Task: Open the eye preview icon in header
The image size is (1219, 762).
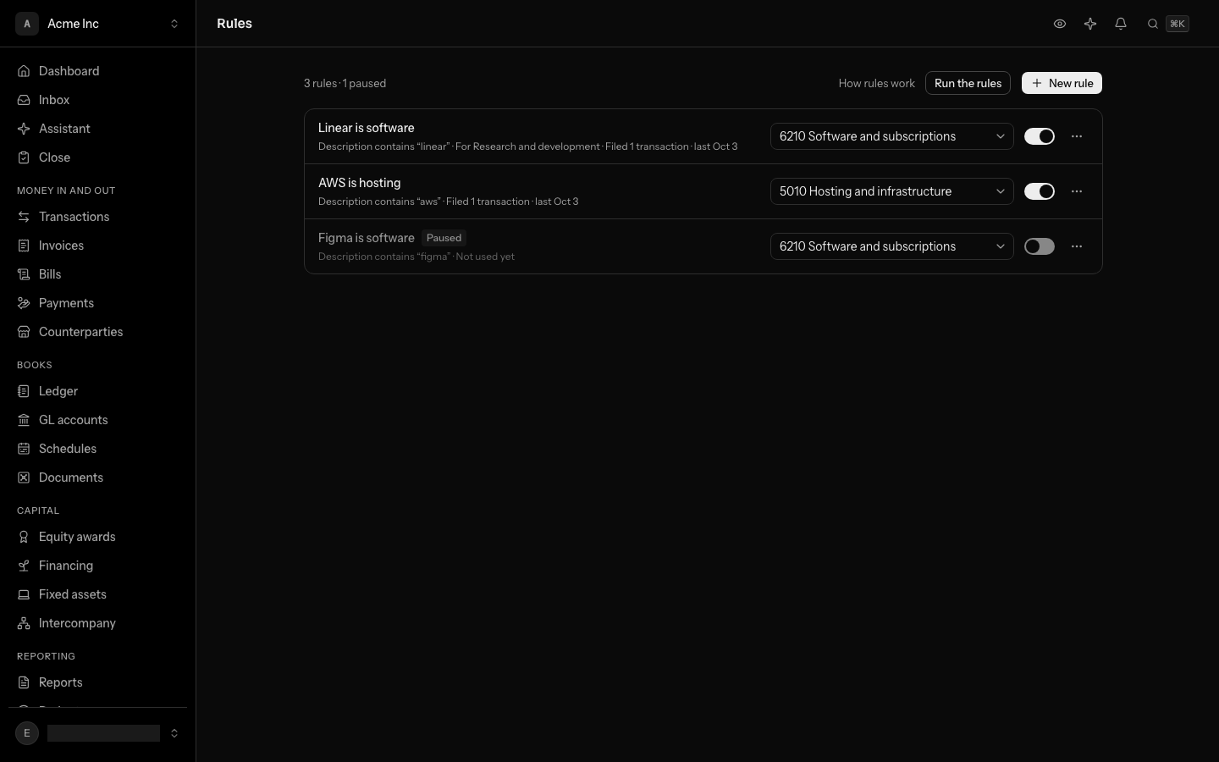Action: click(x=1060, y=24)
